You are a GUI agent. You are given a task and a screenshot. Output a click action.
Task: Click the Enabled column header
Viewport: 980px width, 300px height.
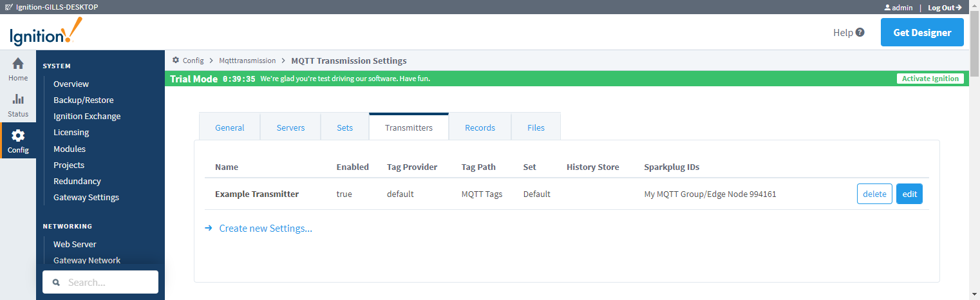click(x=353, y=167)
